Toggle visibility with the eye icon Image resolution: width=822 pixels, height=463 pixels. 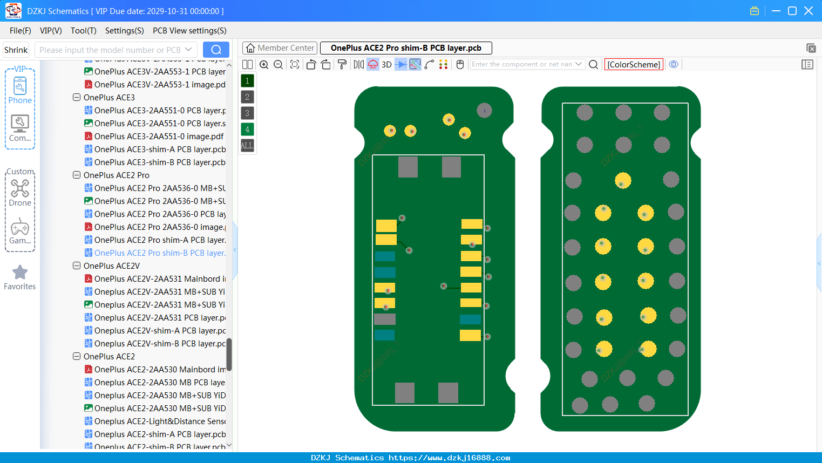click(674, 64)
